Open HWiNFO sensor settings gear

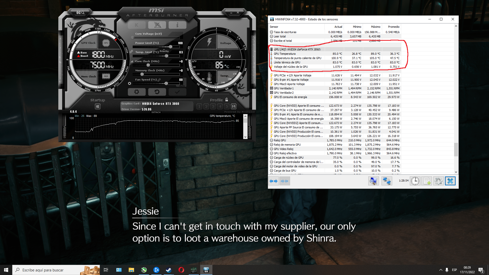click(x=438, y=181)
